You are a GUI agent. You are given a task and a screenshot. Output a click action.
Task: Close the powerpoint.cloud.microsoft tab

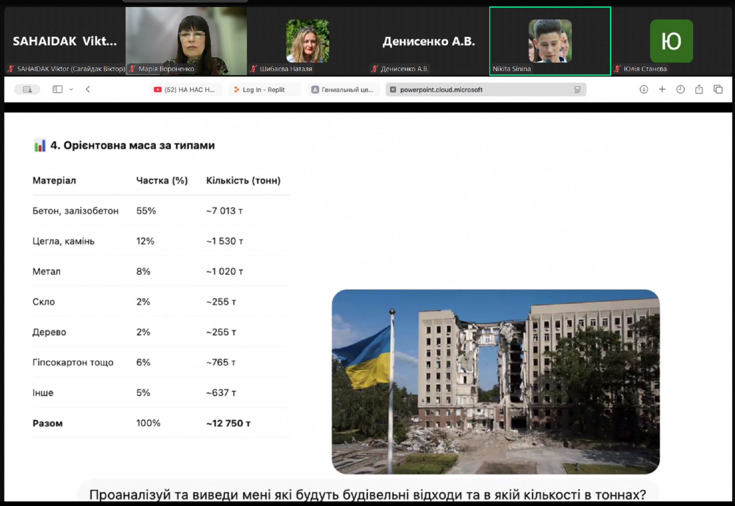(393, 90)
